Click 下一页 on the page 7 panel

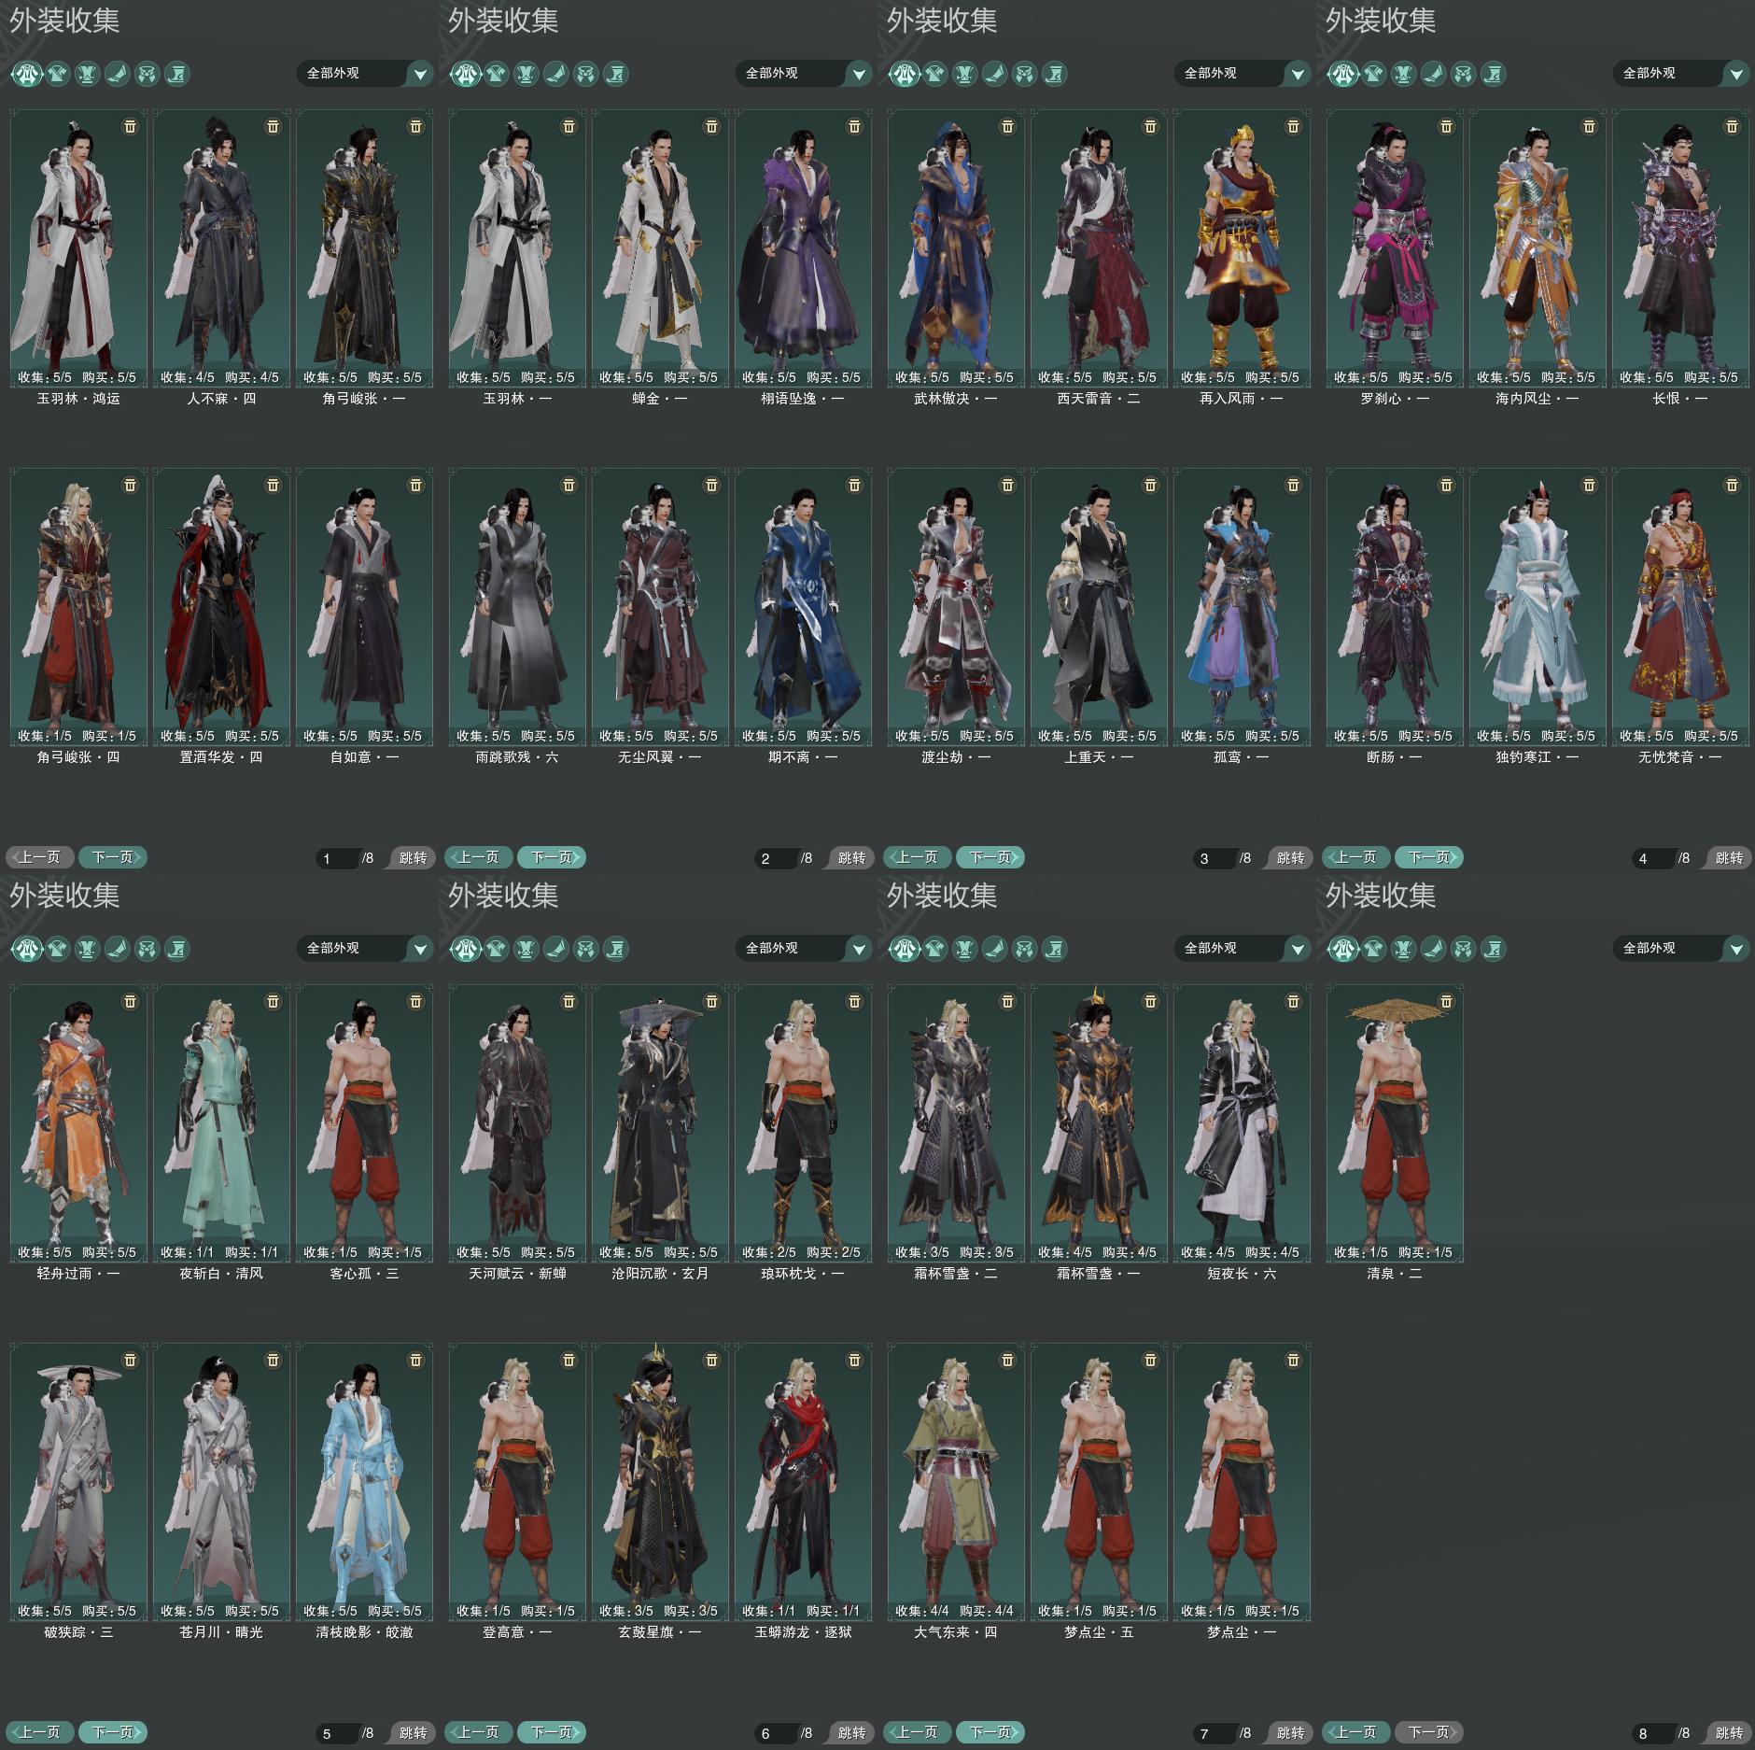tap(990, 1732)
